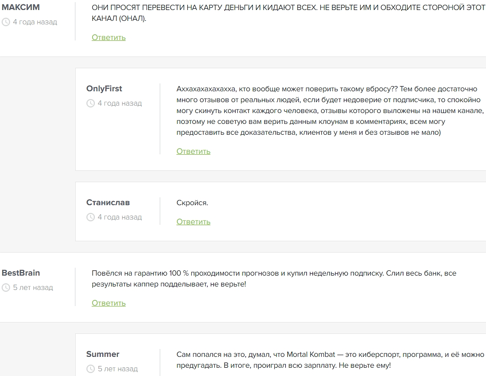The height and width of the screenshot is (376, 486).
Task: Open the BestBrain username
Action: click(x=21, y=273)
